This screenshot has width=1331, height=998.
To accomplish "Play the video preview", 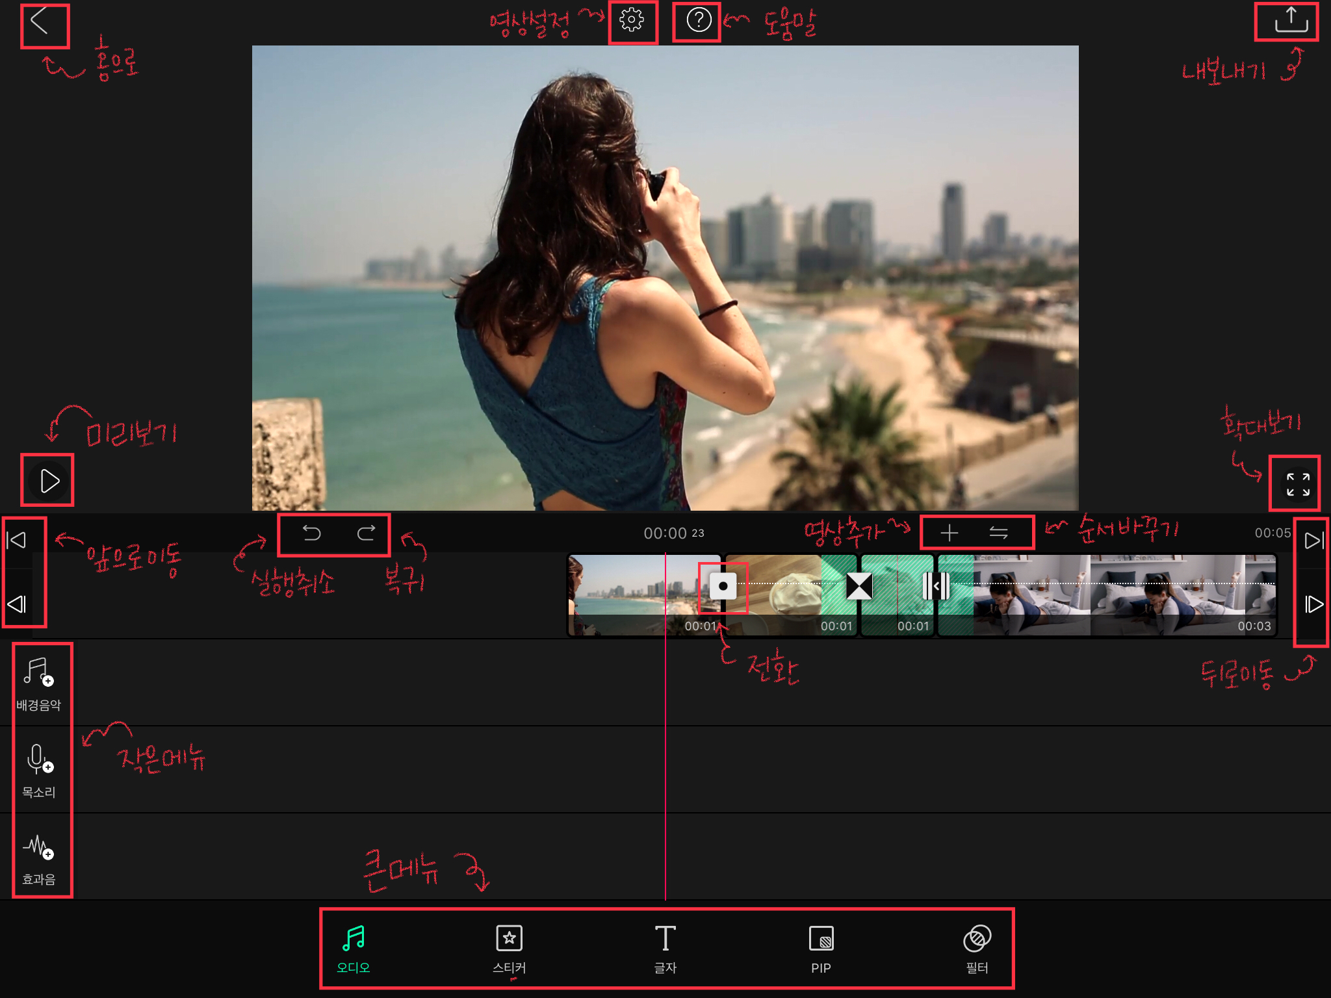I will point(49,481).
